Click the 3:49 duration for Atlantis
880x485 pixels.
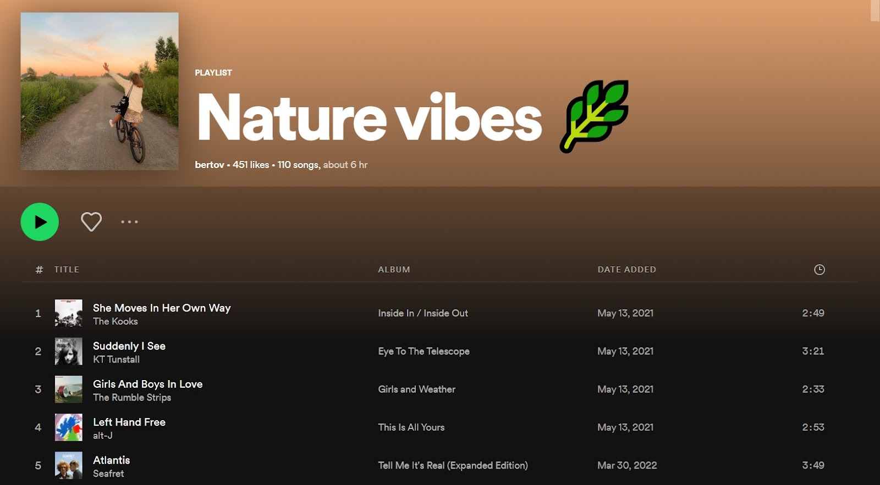point(813,465)
